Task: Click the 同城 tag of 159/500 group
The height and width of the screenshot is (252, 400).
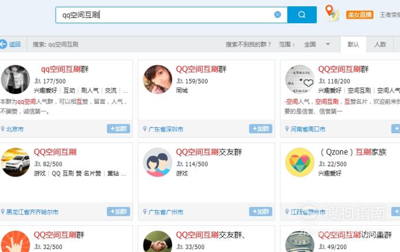Action: pos(182,90)
